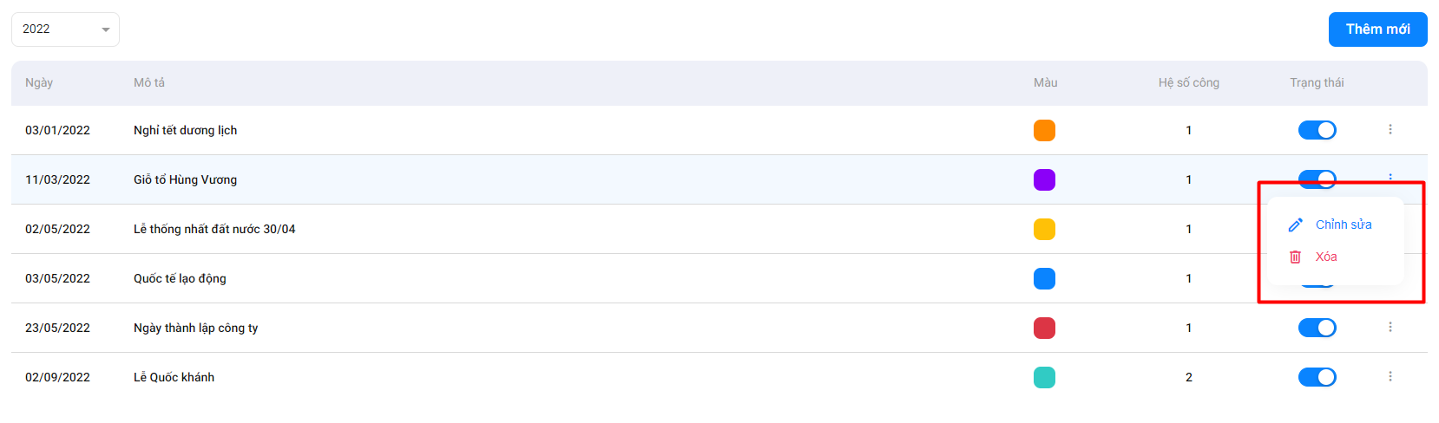Click the dropdown arrow in the year selector

coord(105,29)
